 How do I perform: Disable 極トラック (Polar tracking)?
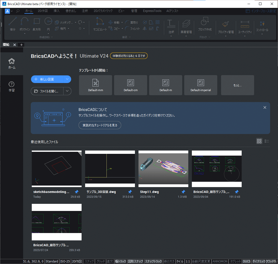coord(120,261)
